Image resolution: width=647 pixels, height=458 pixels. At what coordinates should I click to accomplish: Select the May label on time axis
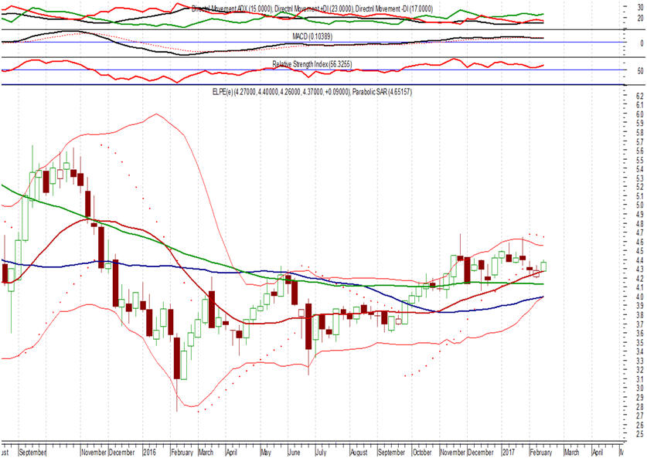tap(266, 453)
